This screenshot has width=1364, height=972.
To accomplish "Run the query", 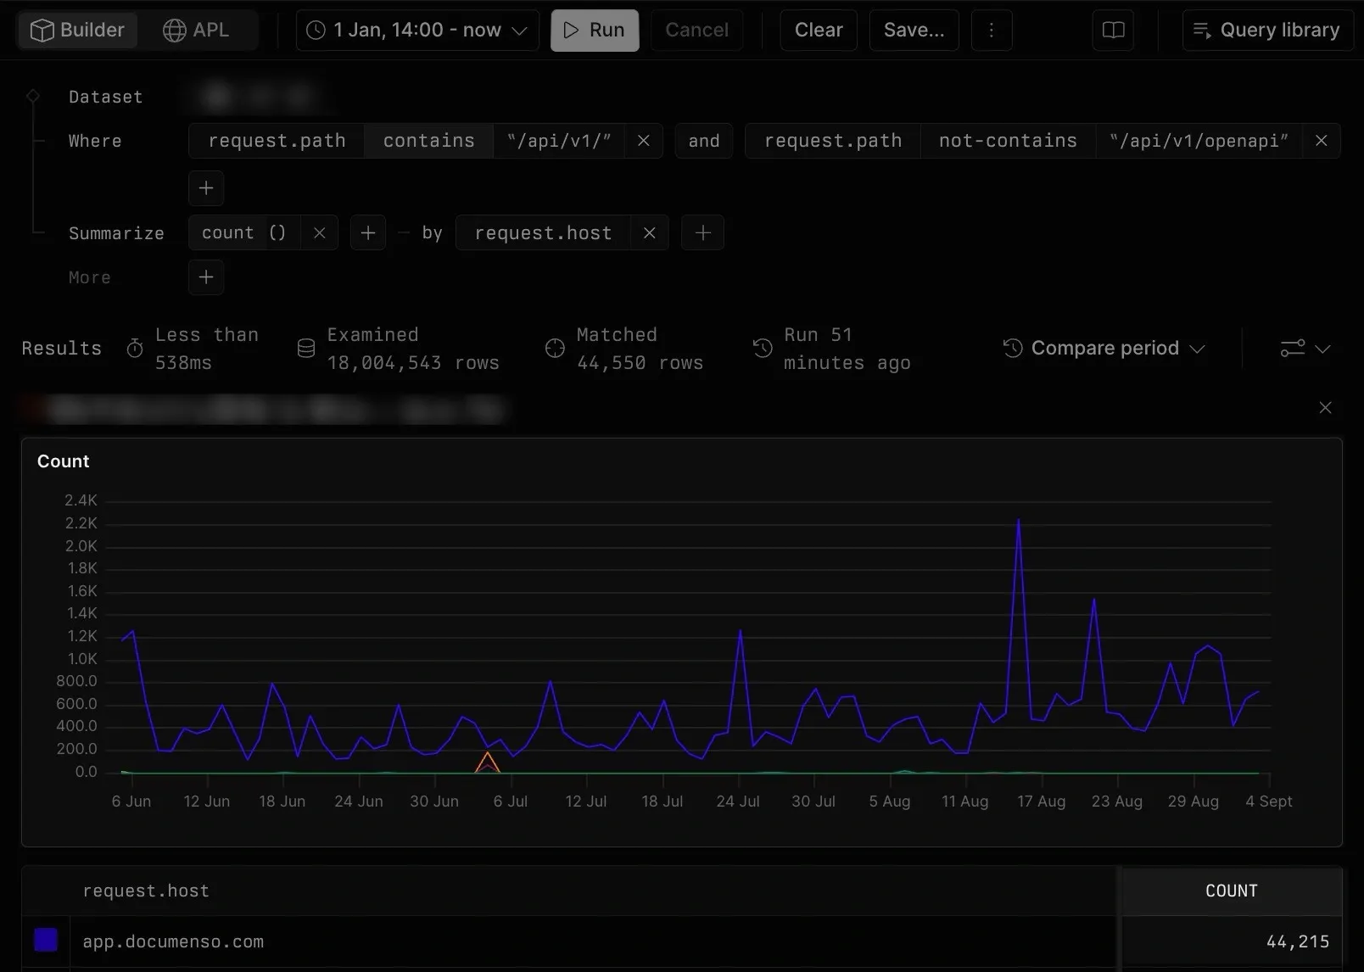I will (x=595, y=30).
